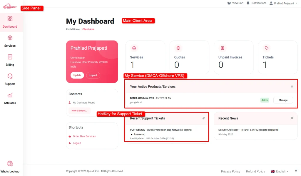Open the Prahlad Prajapati account dropdown
The width and height of the screenshot is (301, 176).
tap(283, 3)
